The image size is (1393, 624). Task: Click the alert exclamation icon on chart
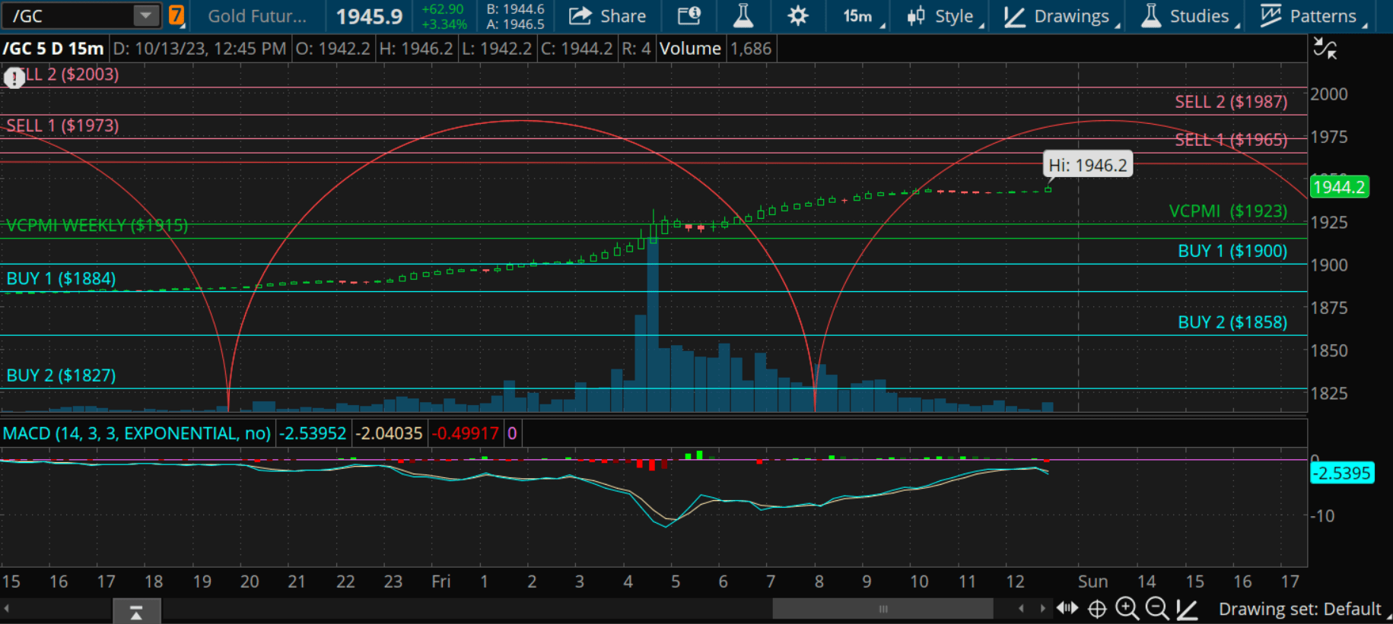pos(14,78)
